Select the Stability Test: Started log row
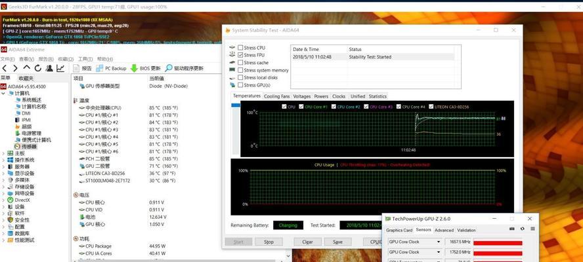Screen dimensions: 583x262 coord(372,57)
